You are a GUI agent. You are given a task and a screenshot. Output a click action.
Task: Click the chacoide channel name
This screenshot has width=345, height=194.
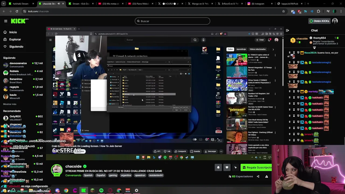click(73, 166)
